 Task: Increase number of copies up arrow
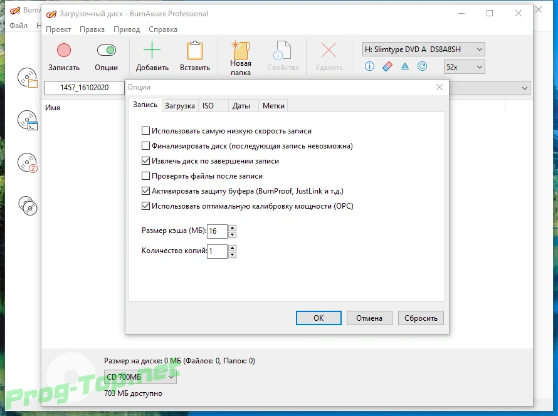232,248
